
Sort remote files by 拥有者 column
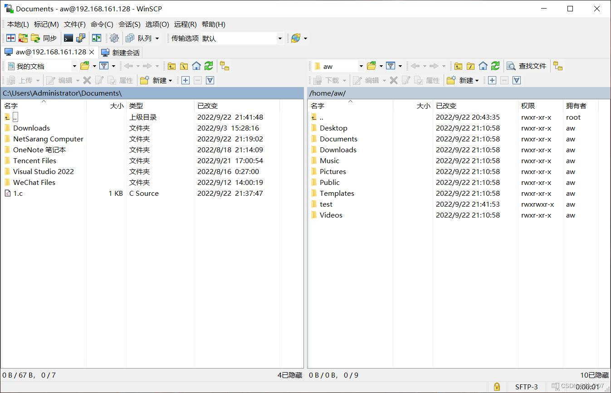[581, 106]
